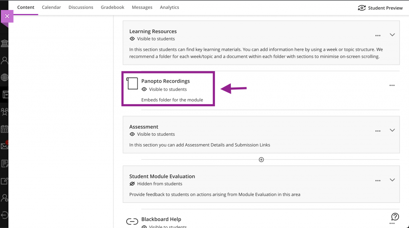The image size is (409, 228).
Task: Open the Profile icon in sidebar
Action: coord(4,61)
